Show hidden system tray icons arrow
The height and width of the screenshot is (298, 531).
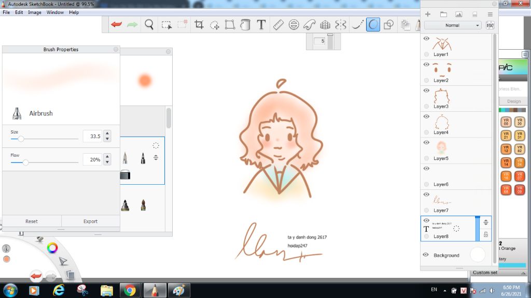coord(444,291)
